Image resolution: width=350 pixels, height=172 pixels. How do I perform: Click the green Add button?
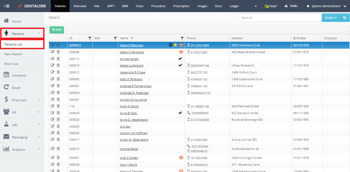coord(57,30)
